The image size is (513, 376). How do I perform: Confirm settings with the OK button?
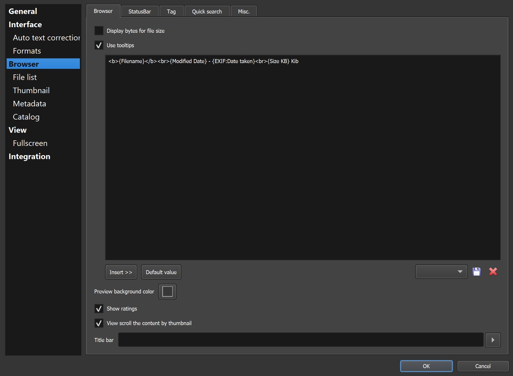point(426,366)
